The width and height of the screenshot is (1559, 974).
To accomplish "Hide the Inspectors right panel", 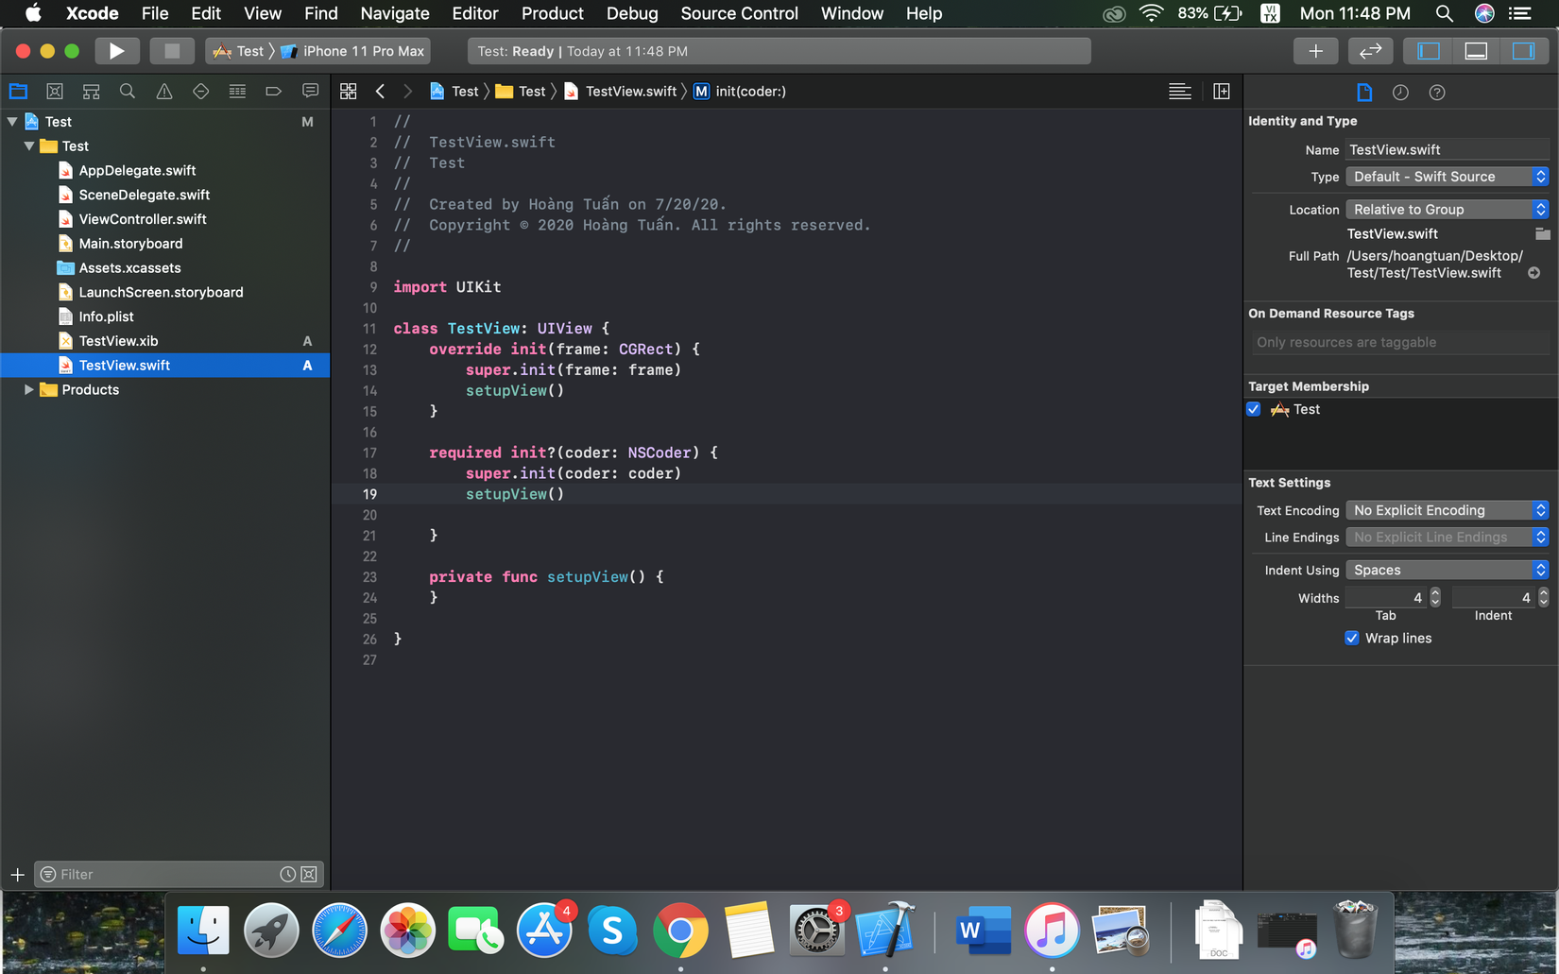I will [1523, 51].
